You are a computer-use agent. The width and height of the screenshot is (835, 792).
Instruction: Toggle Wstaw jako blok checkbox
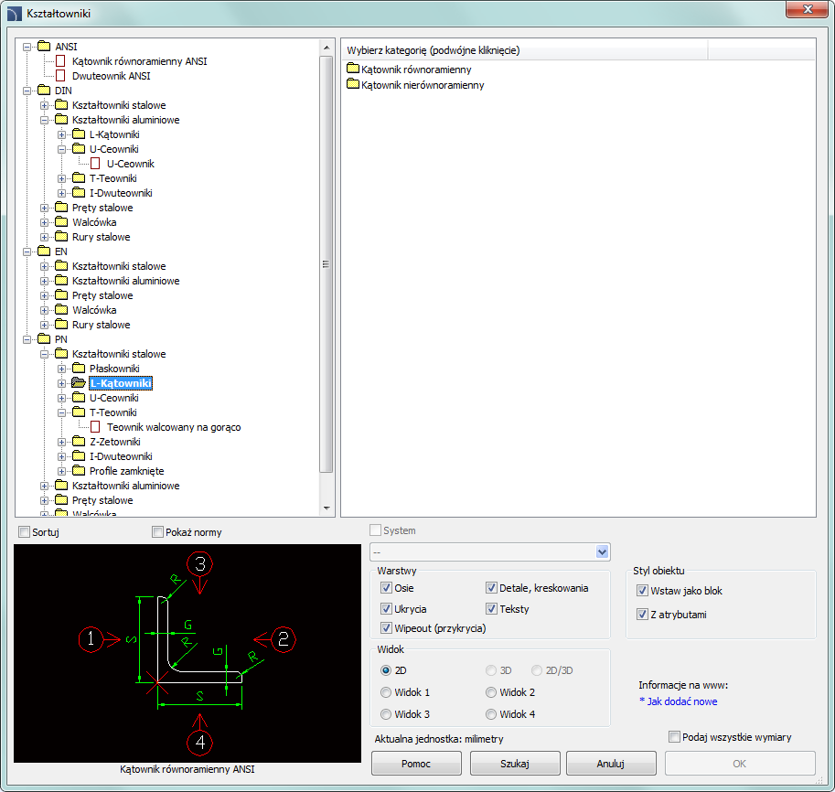click(x=642, y=591)
